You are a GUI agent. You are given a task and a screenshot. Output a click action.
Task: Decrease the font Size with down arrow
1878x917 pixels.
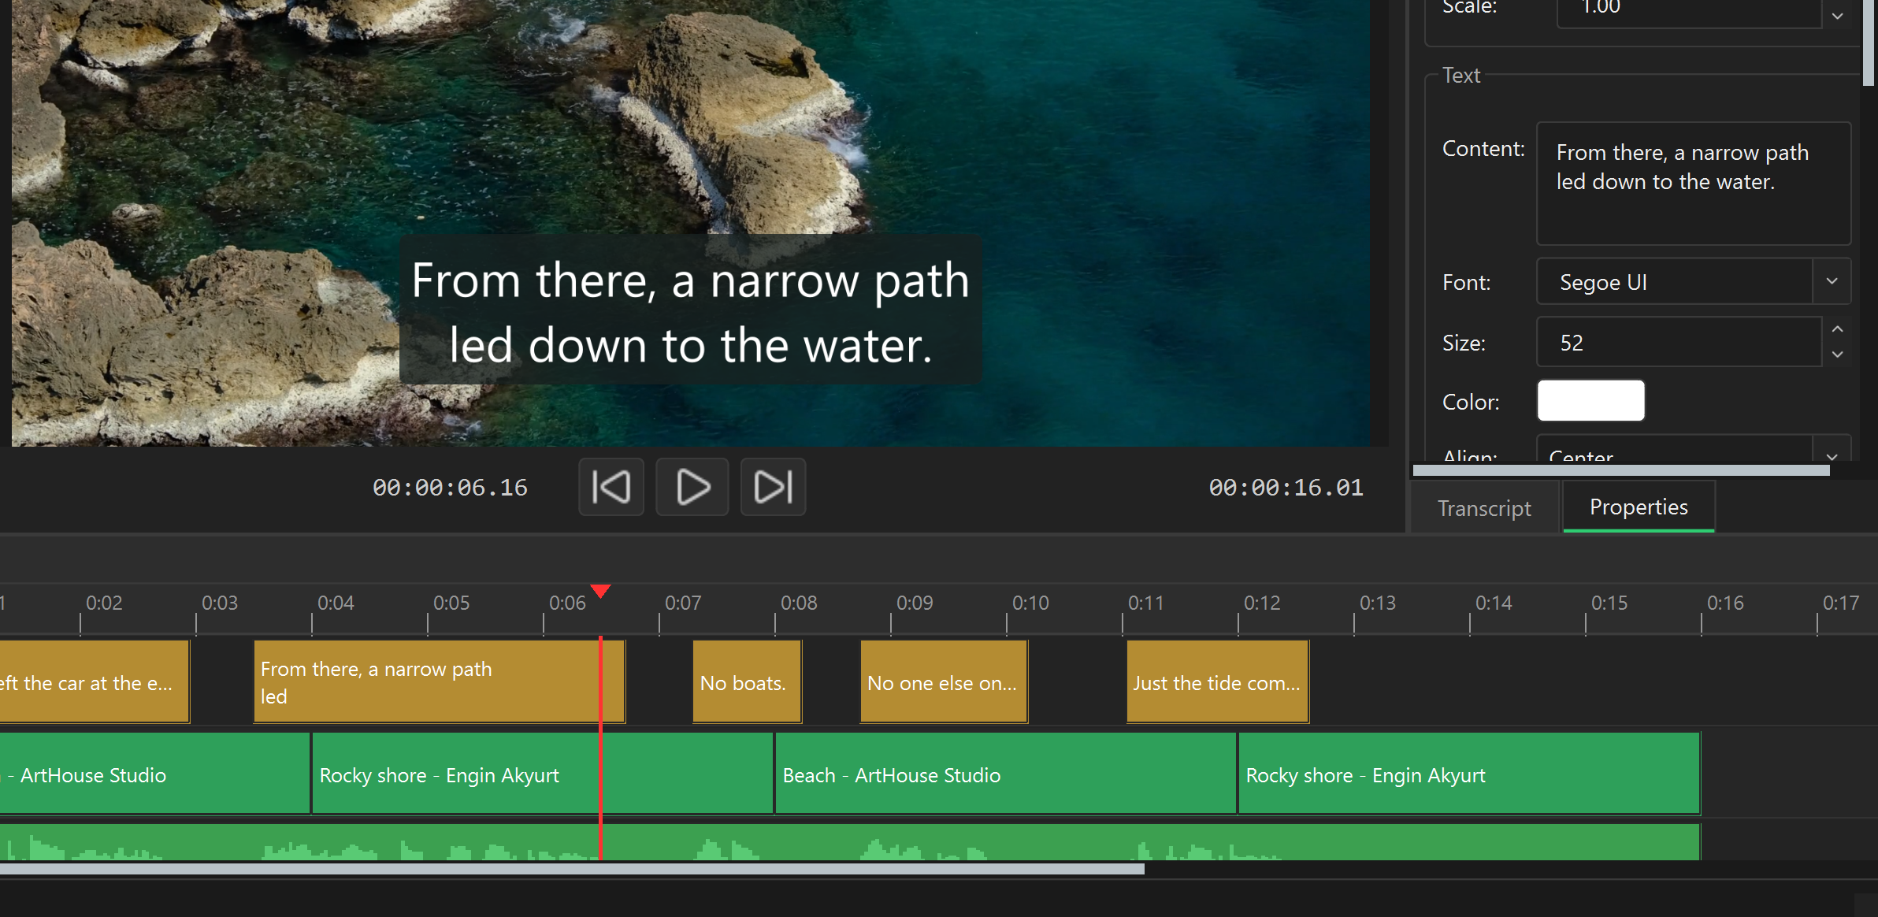point(1837,355)
